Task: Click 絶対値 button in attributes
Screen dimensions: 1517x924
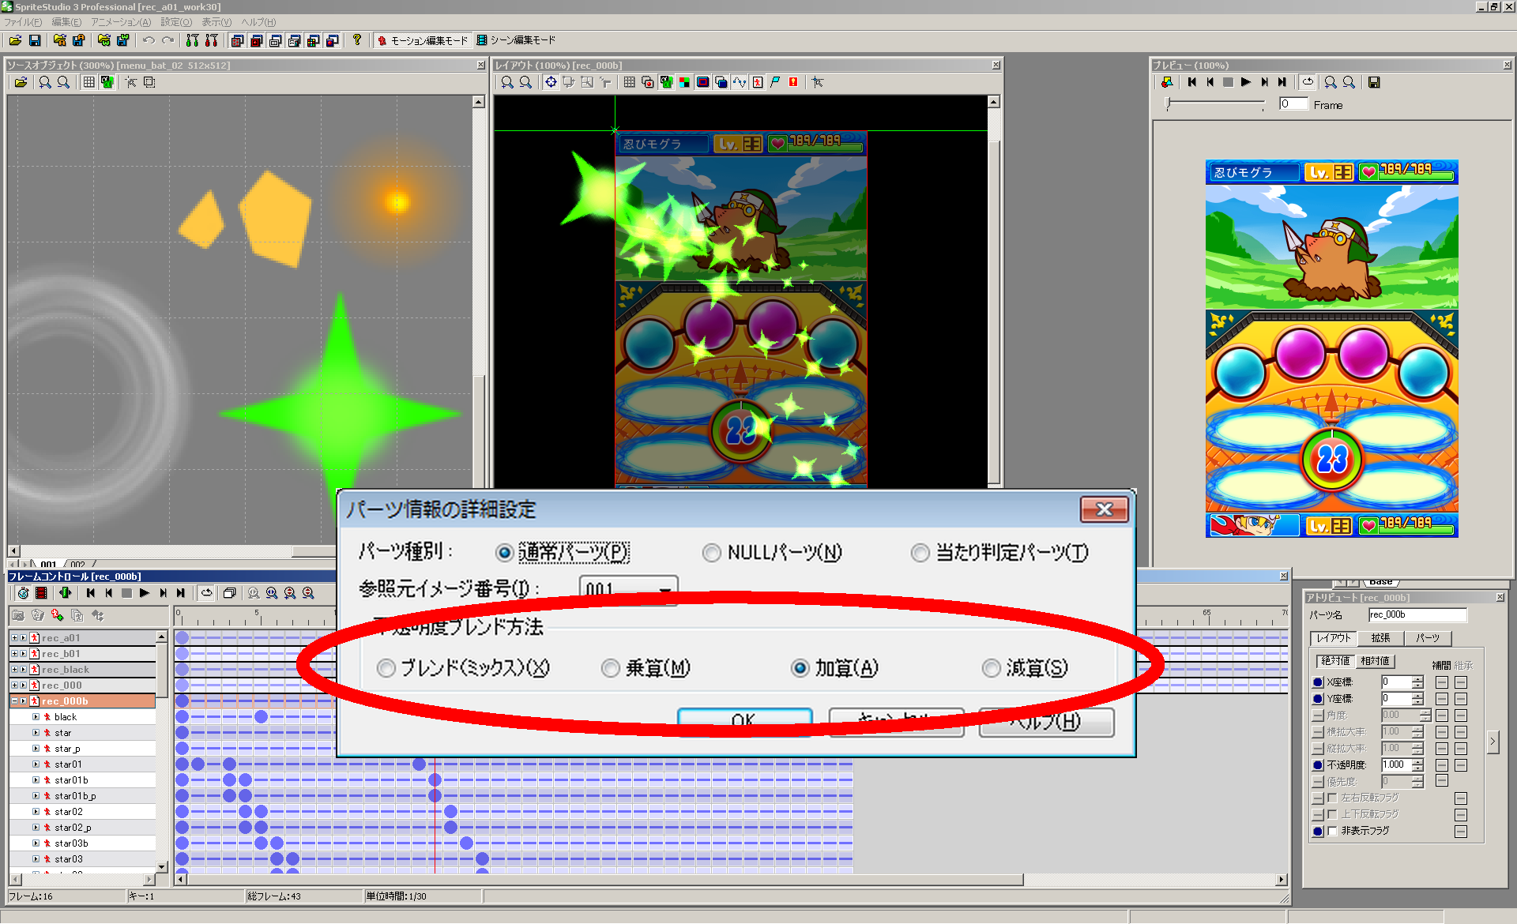Action: click(x=1335, y=661)
